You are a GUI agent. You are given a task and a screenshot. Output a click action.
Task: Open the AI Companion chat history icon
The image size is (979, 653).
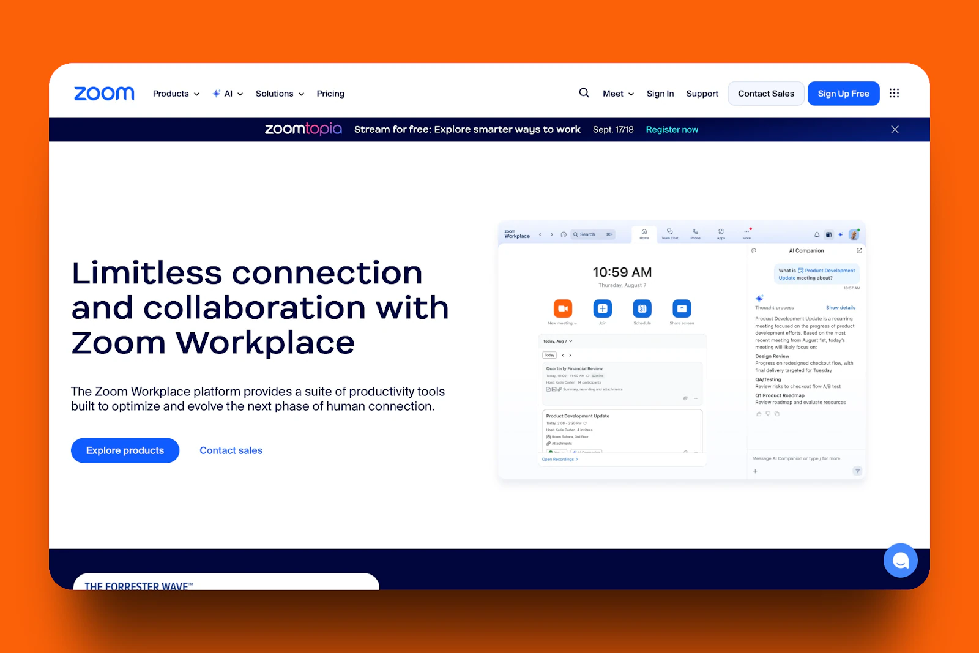[754, 250]
